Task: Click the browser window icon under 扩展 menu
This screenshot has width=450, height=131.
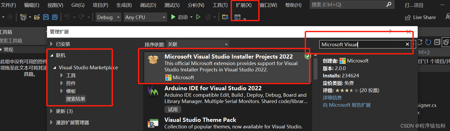Action: point(237,17)
